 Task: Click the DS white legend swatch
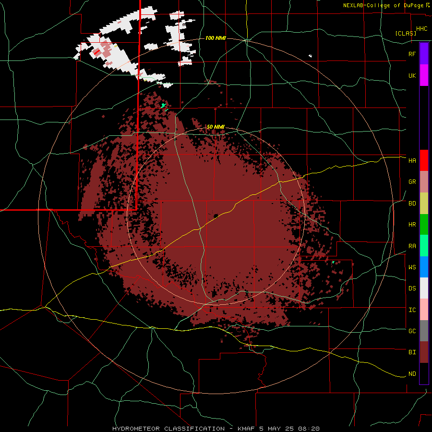click(x=424, y=288)
